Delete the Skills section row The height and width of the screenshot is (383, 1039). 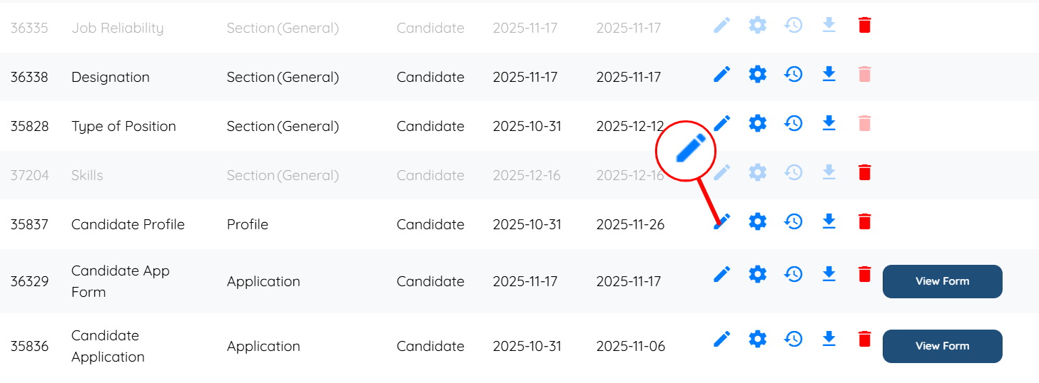click(864, 172)
